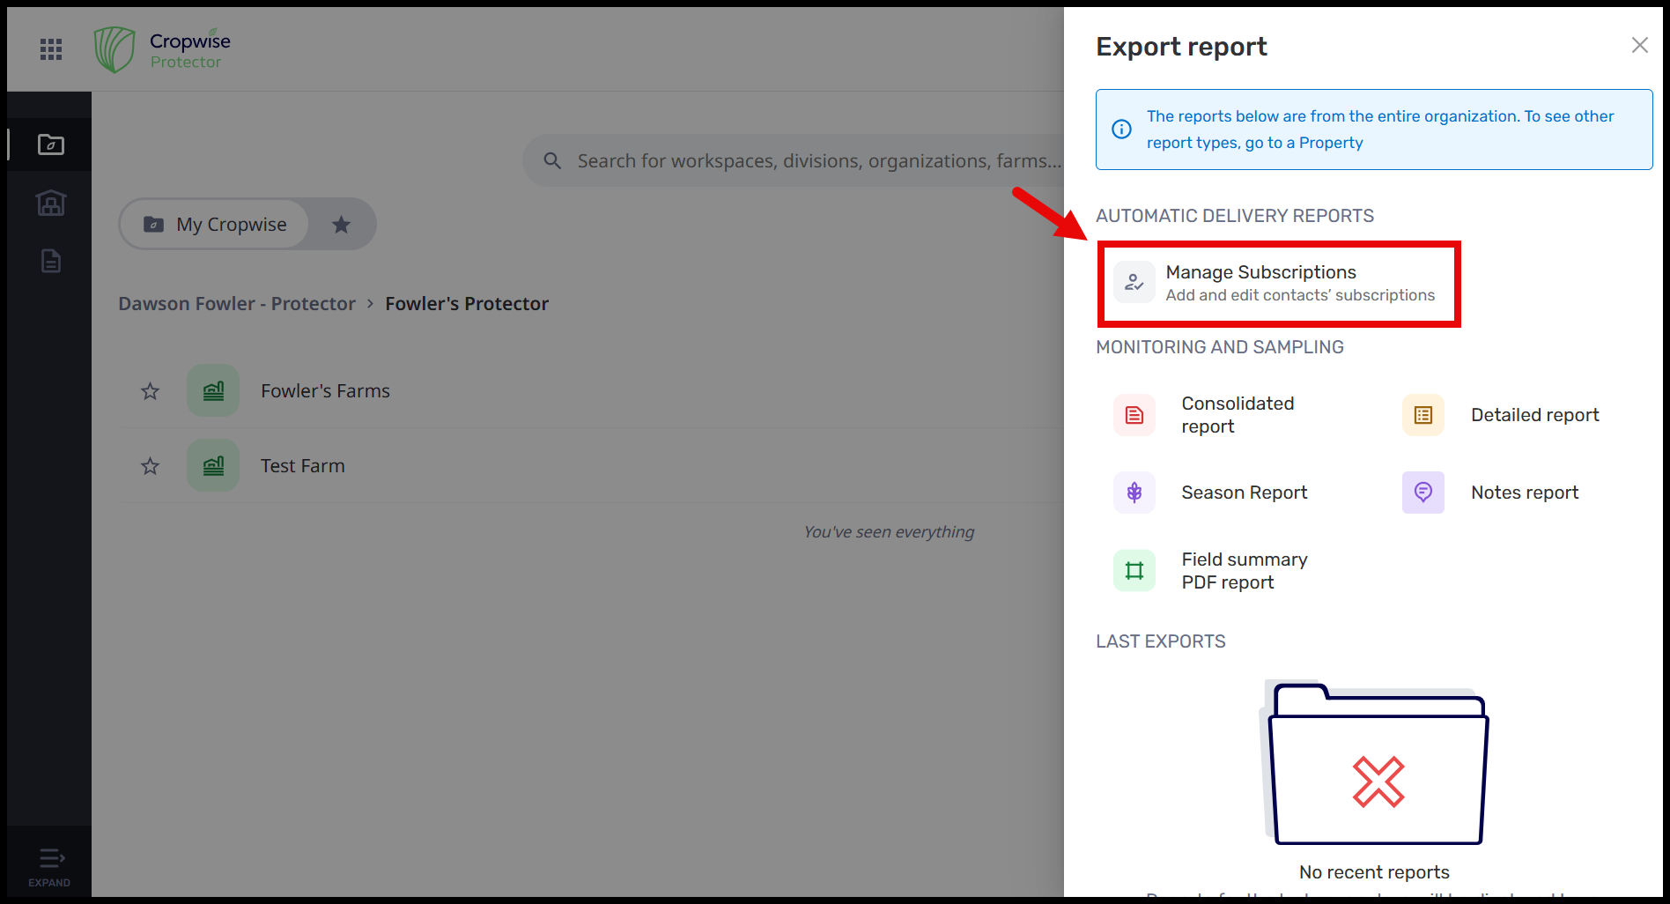
Task: Close the Export report panel
Action: [1639, 45]
